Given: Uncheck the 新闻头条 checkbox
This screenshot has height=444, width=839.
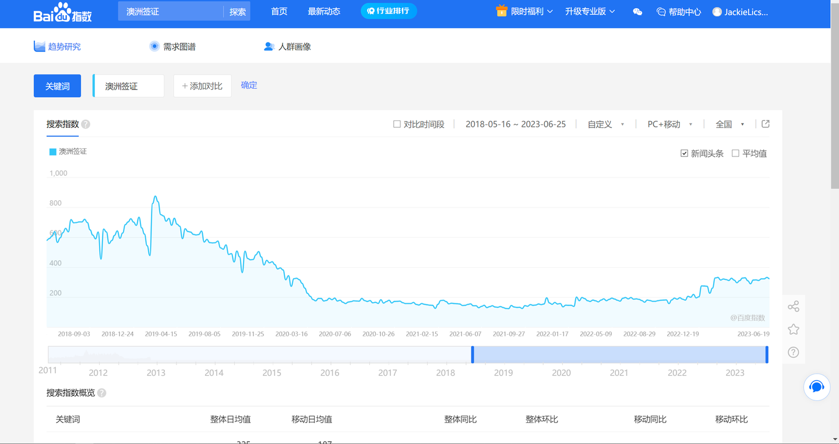Looking at the screenshot, I should tap(684, 153).
